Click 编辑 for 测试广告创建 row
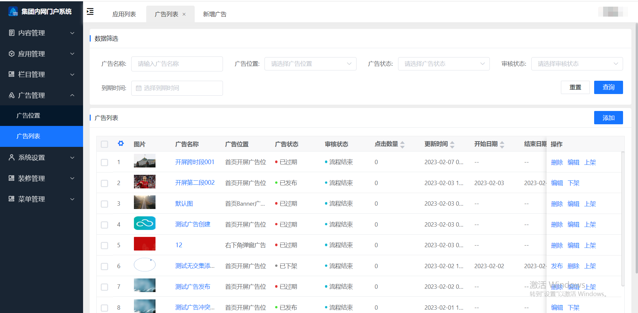Viewport: 638px width, 313px height. [574, 225]
